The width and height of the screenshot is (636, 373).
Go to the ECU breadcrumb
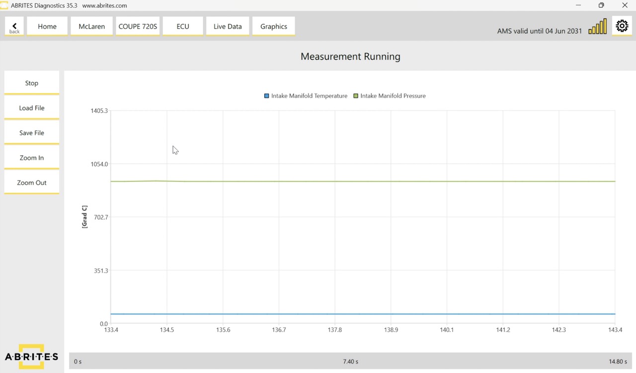[183, 26]
